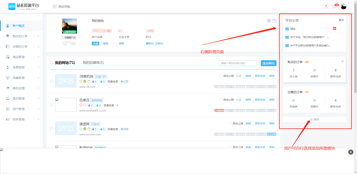Close the bottom banner with X icon
Screen dimensions: 357x174
tap(351, 152)
